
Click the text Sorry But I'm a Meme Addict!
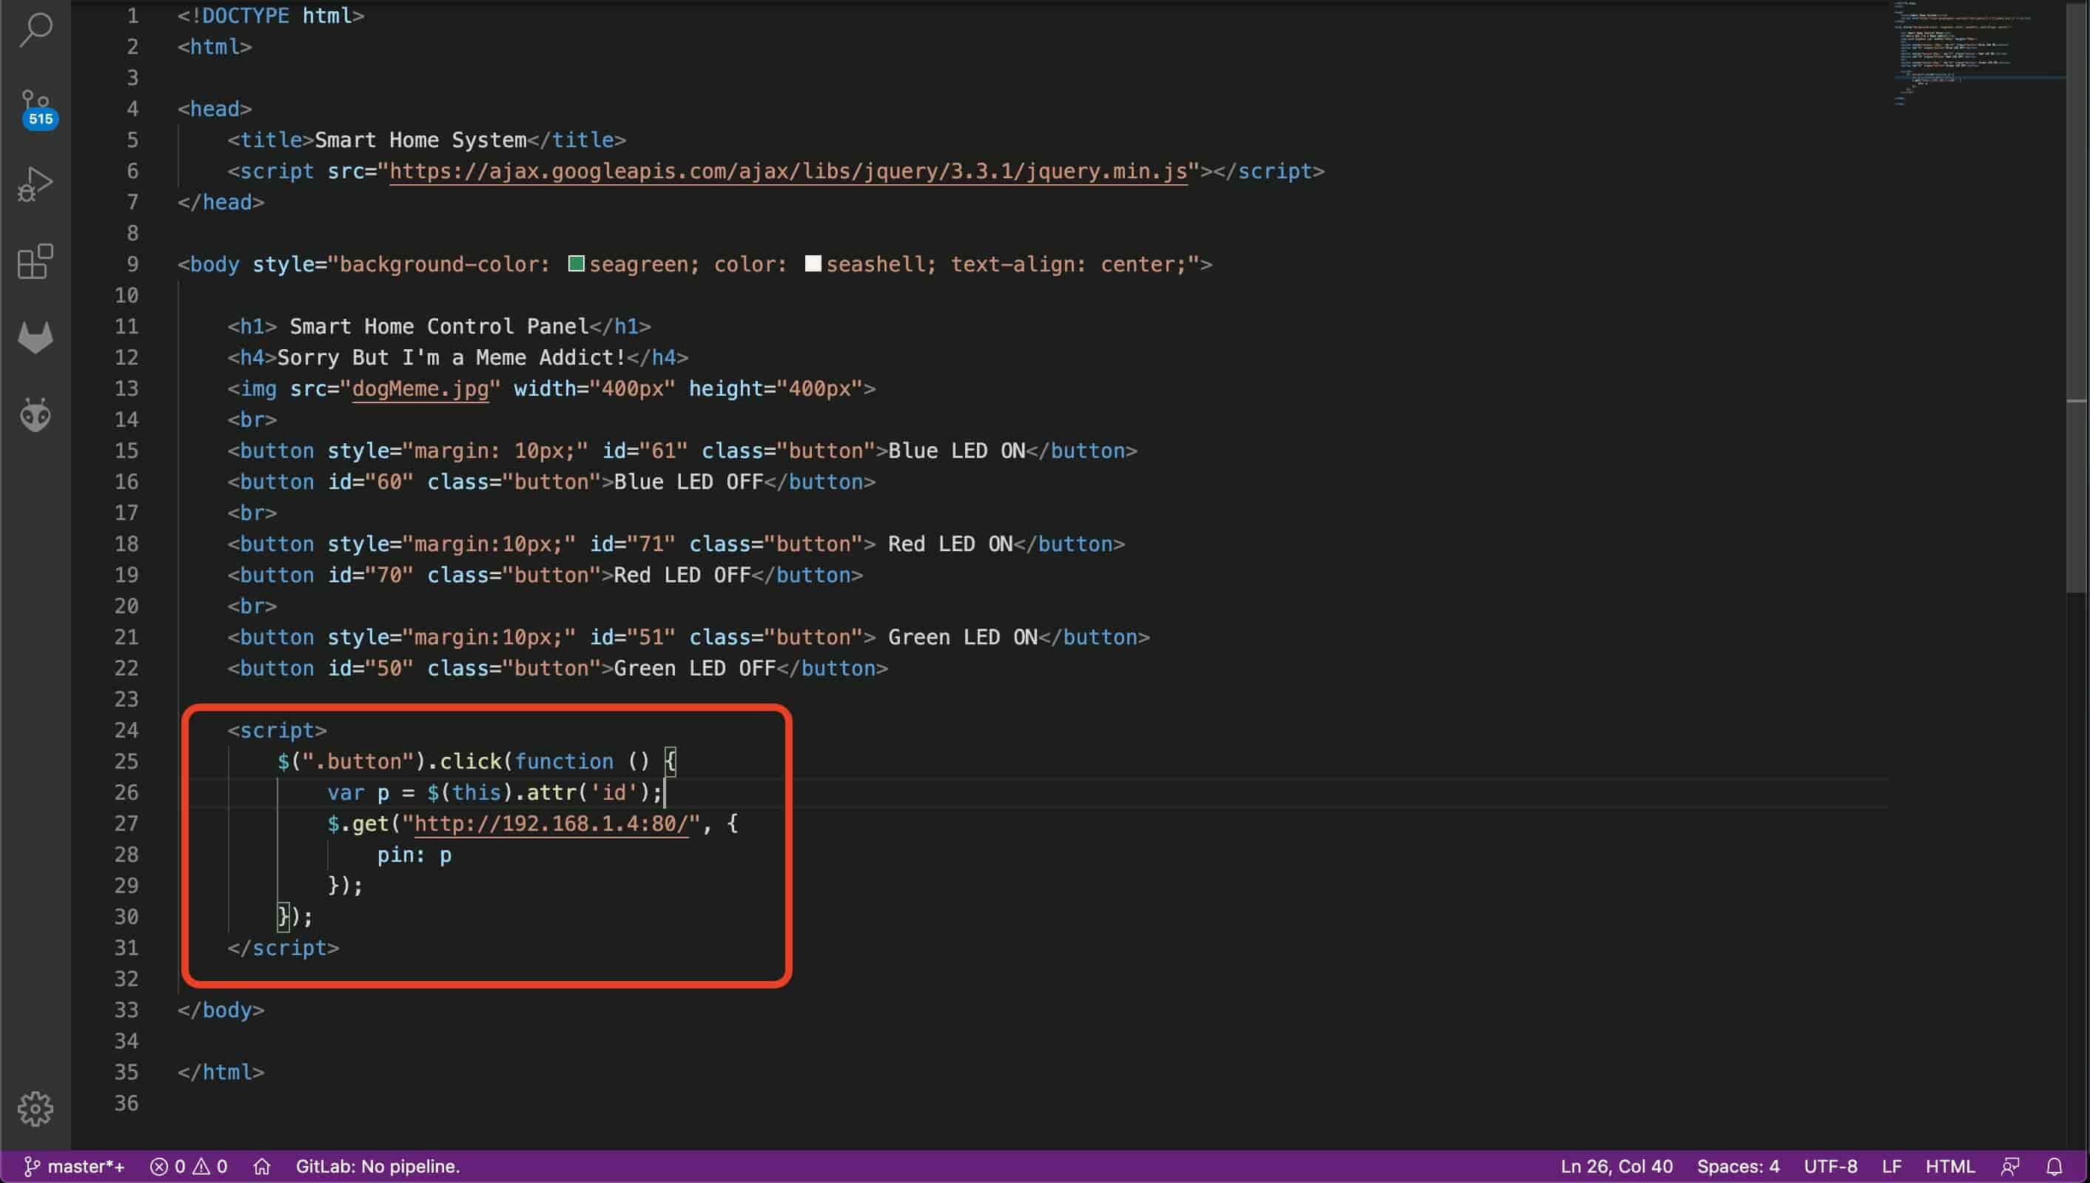(x=451, y=357)
